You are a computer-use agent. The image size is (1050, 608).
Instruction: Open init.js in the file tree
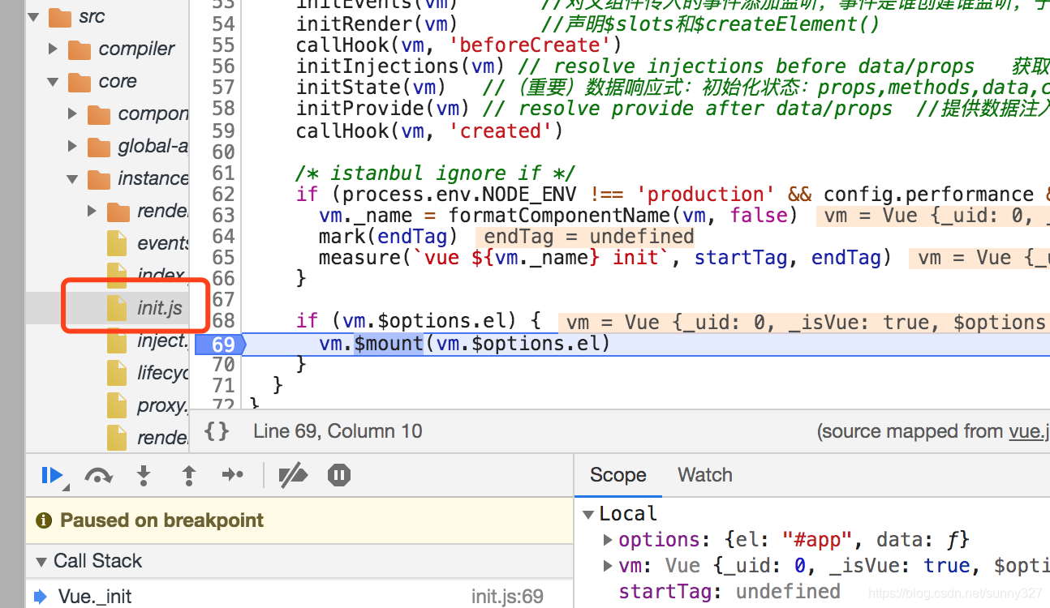click(x=160, y=308)
